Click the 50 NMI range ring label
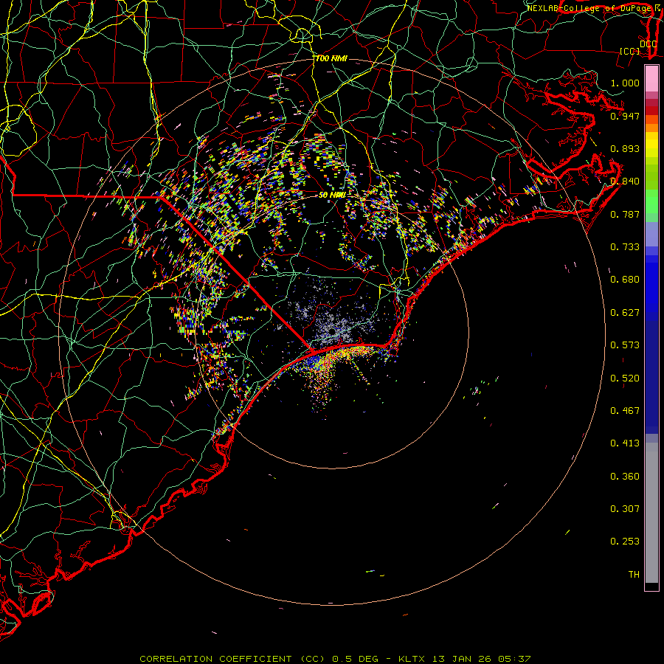This screenshot has height=664, width=664. tap(332, 195)
